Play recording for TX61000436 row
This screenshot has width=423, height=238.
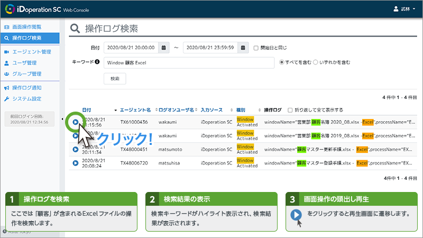[76, 122]
